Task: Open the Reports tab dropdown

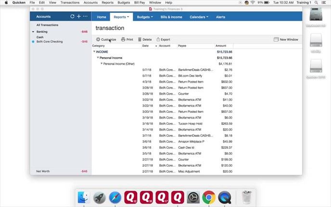Action: 121,17
